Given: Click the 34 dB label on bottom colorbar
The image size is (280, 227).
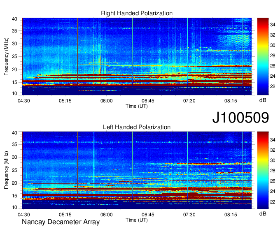Looking at the screenshot, I should point(273,140).
